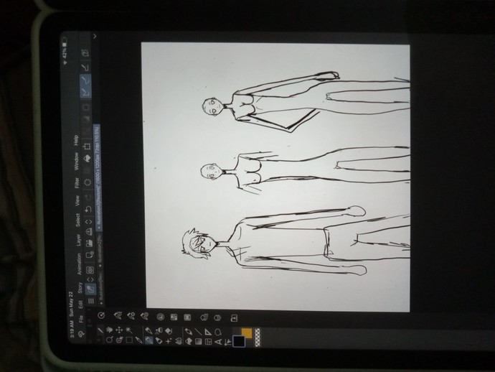Screen dimensions: 495x372
Task: Open the View menu
Action: 77,200
